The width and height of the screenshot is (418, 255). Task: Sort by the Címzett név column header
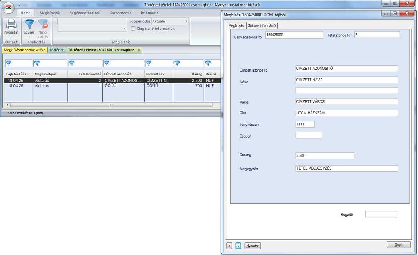[x=159, y=74]
